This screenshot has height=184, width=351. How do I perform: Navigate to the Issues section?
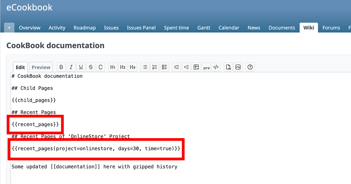pyautogui.click(x=111, y=27)
